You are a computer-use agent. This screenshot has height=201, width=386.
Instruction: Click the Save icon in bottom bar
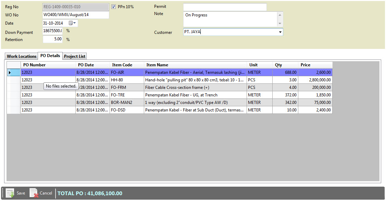pos(10,193)
